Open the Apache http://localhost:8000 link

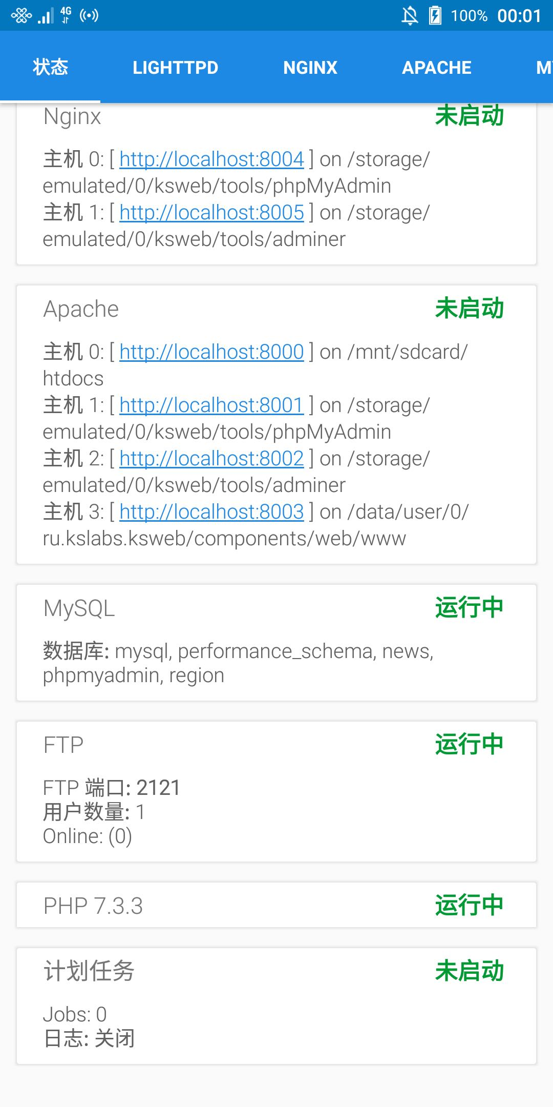[211, 352]
